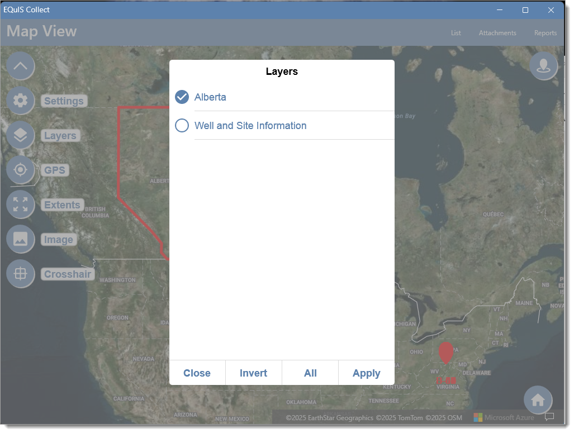The width and height of the screenshot is (574, 433).
Task: Apply the layer changes
Action: point(367,373)
